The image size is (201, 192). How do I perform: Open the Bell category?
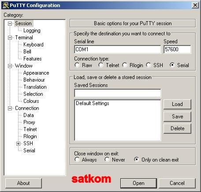(27, 52)
